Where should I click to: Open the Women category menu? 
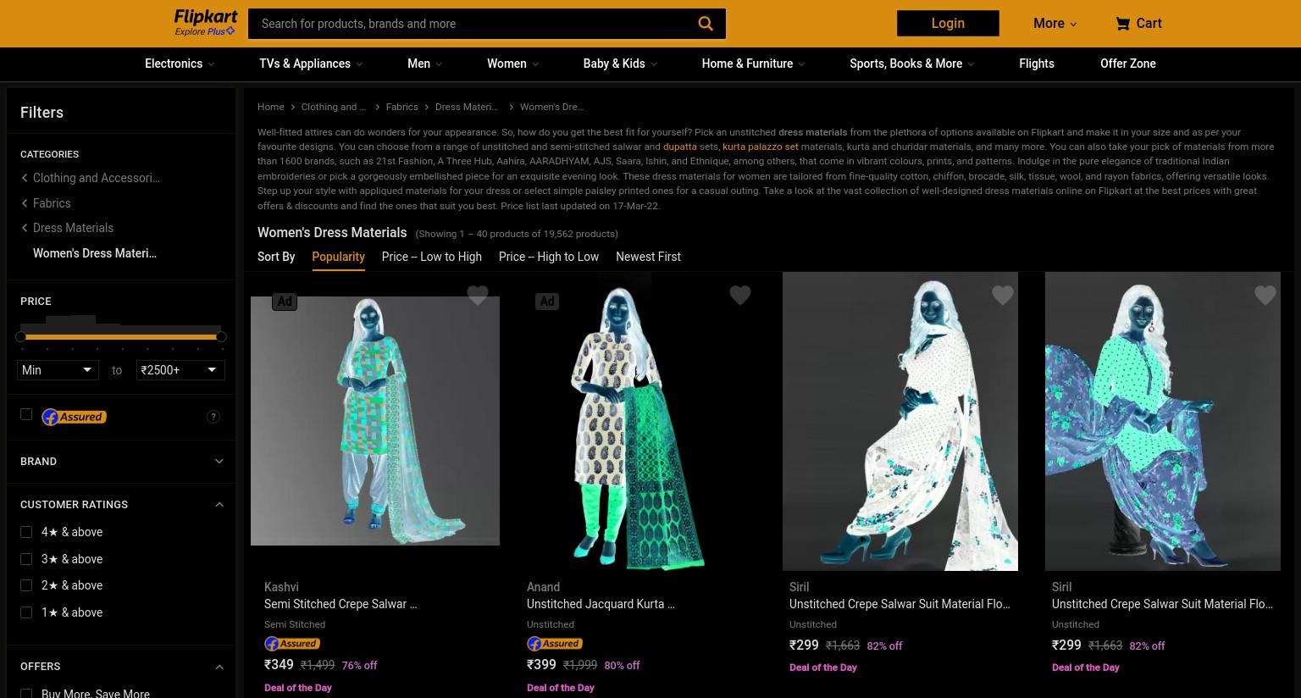(512, 64)
